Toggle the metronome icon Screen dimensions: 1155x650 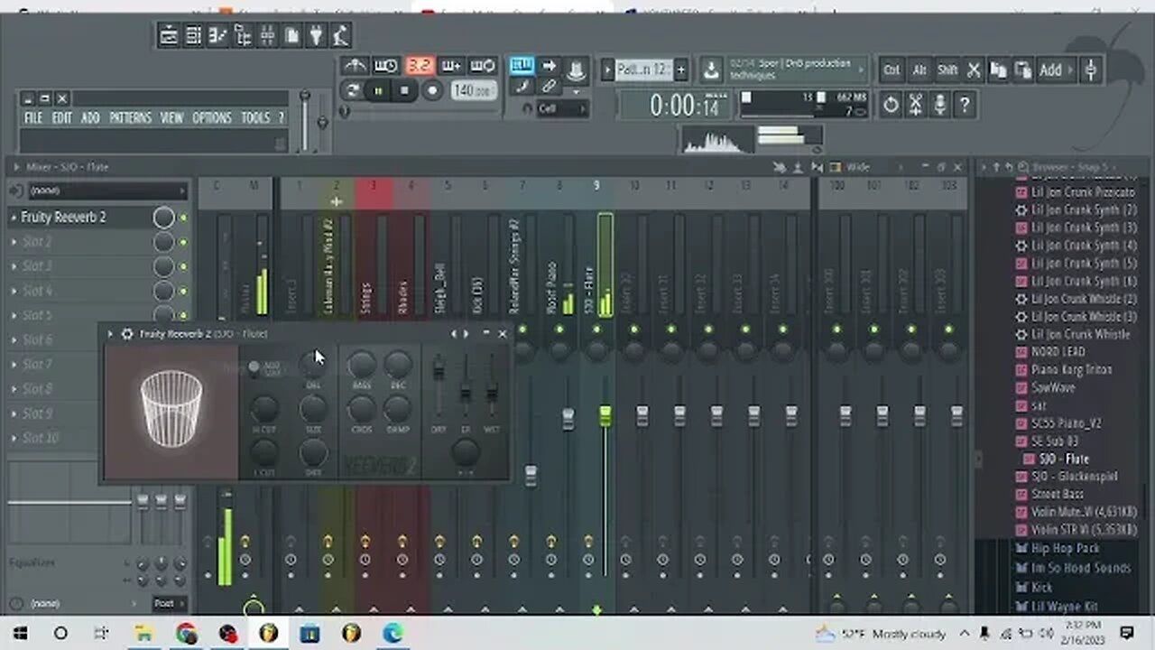[354, 66]
